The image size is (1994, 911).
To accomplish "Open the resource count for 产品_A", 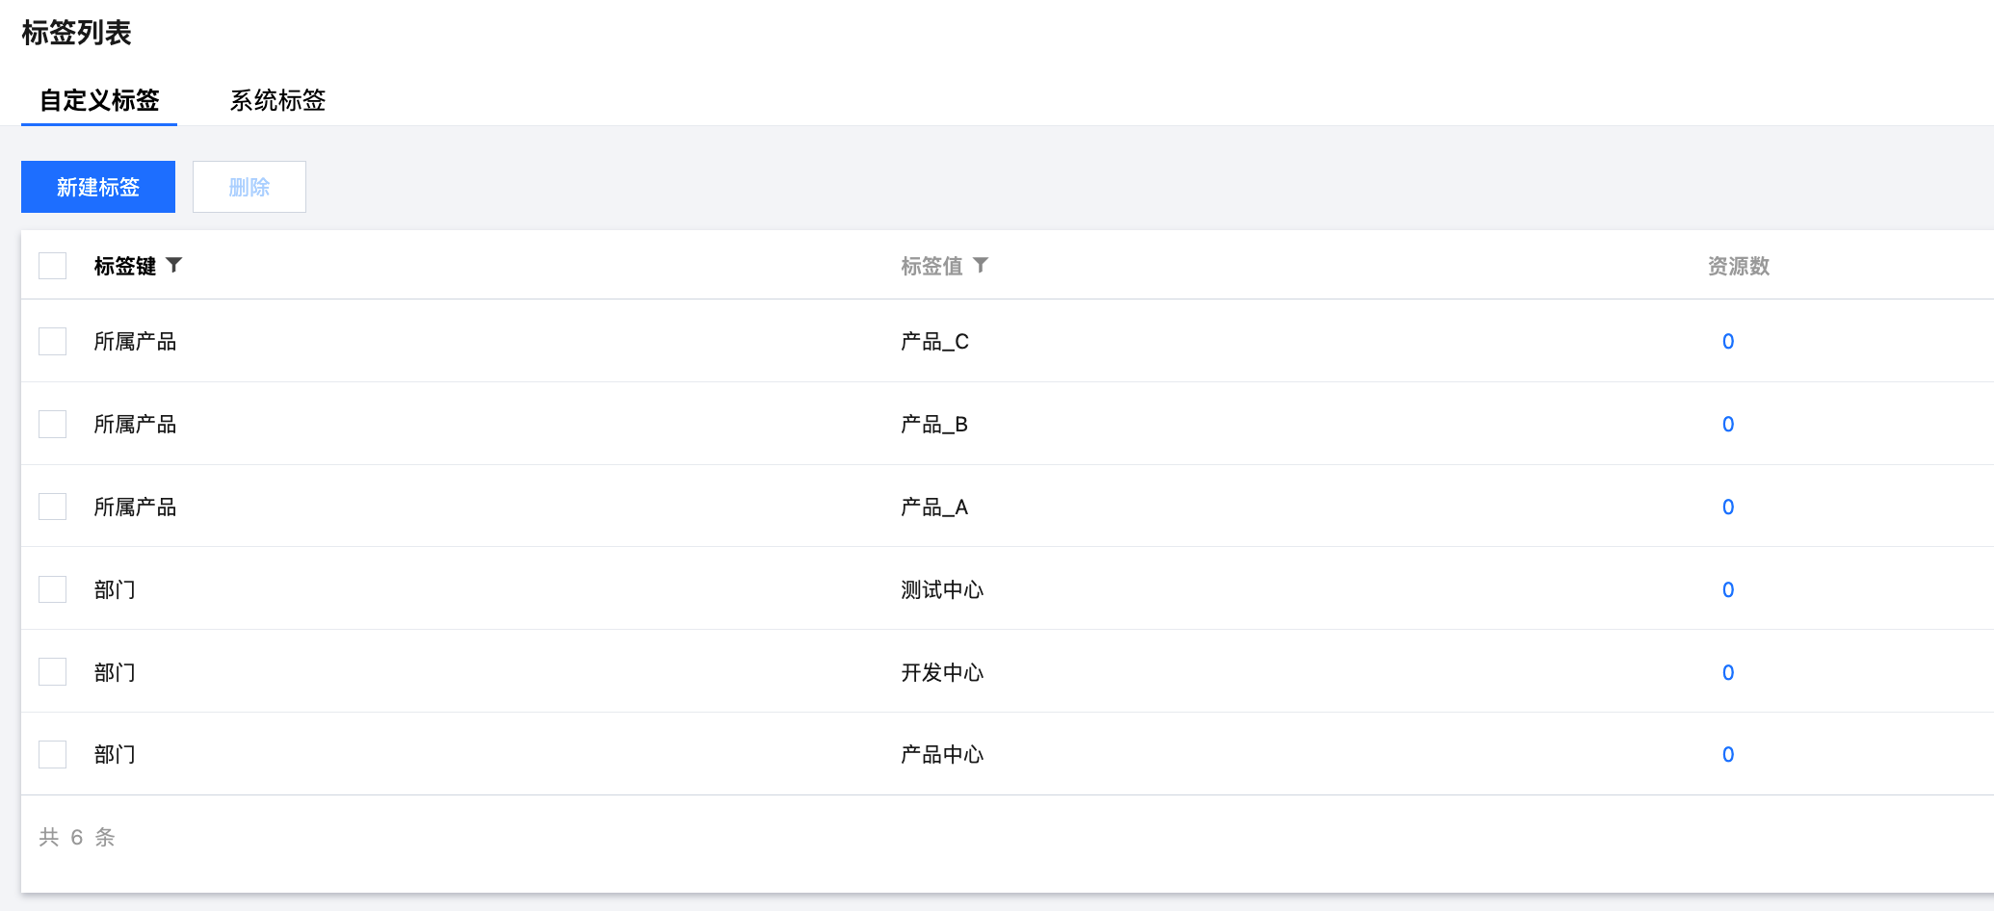I will 1728,507.
